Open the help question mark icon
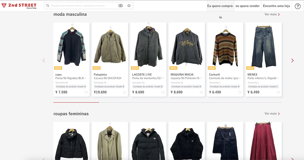304x160 pixels. 298,6
